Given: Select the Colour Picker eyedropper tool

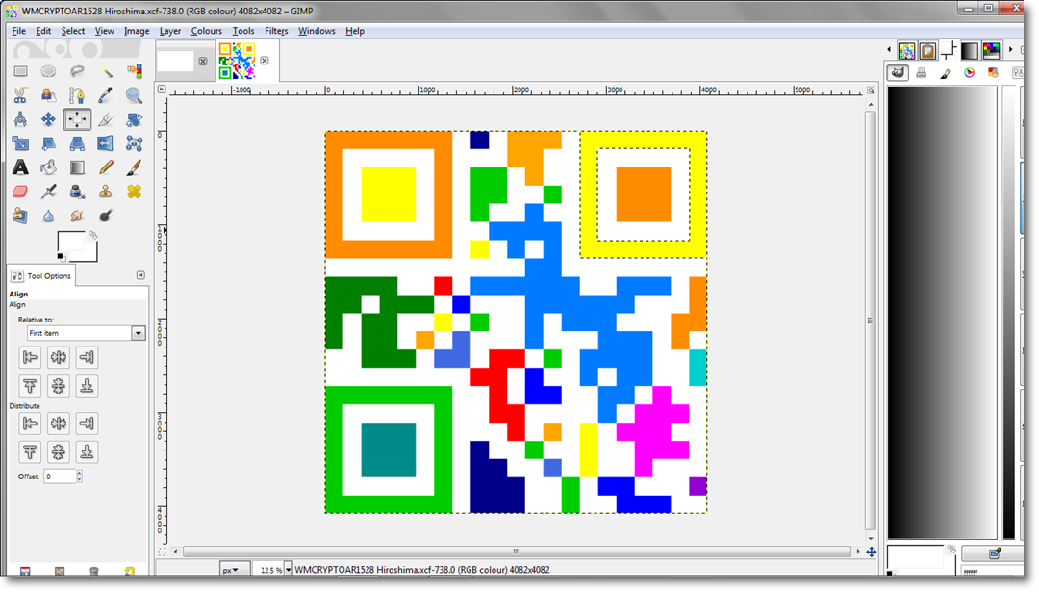Looking at the screenshot, I should pos(106,95).
